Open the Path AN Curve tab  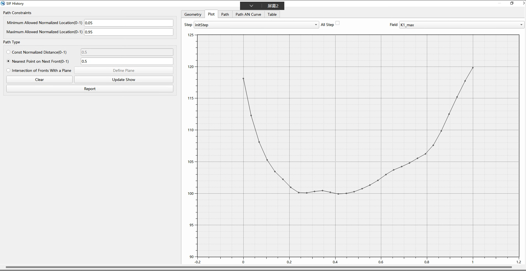pos(248,14)
